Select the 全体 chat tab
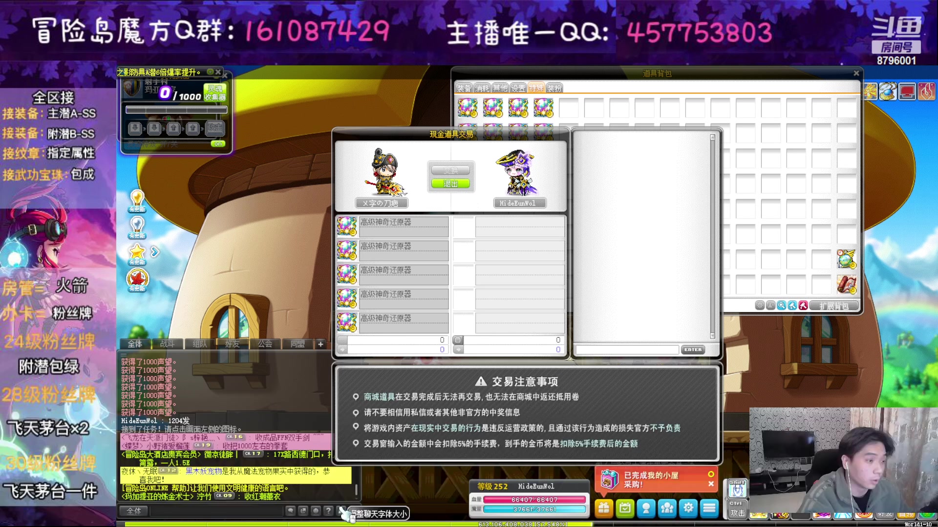This screenshot has height=527, width=938. pyautogui.click(x=135, y=344)
